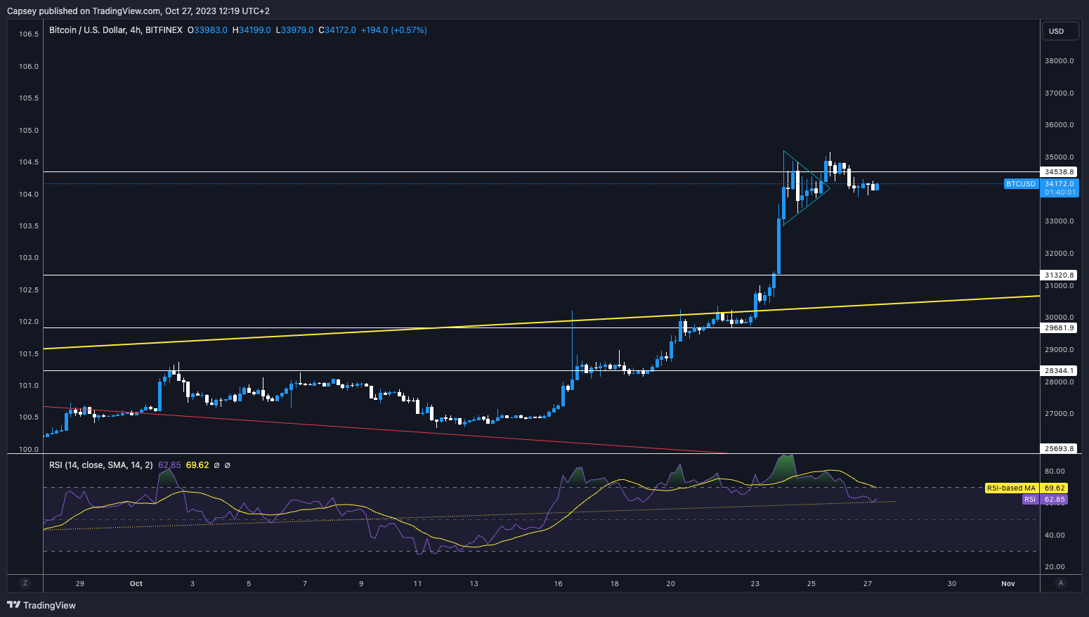This screenshot has height=617, width=1089.
Task: Click the 34538.8 resistance price label
Action: [x=1058, y=171]
